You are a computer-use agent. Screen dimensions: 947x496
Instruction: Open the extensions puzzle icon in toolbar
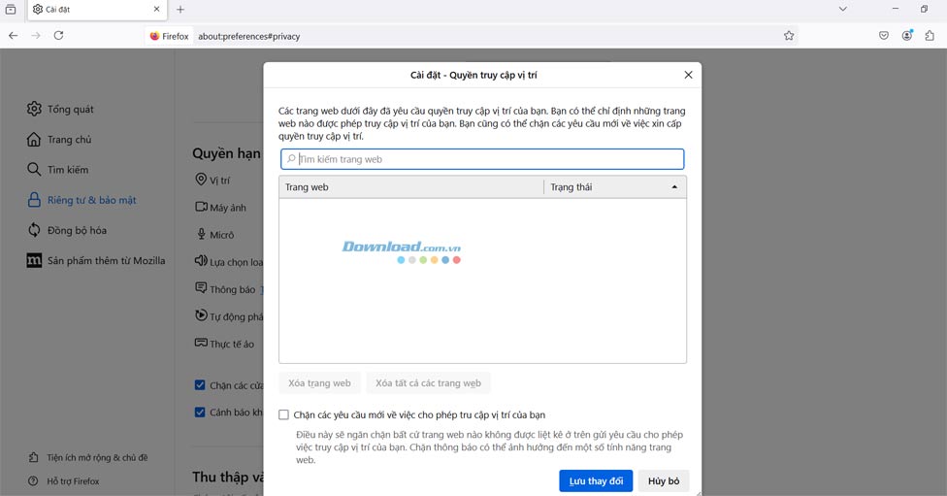[x=930, y=36]
